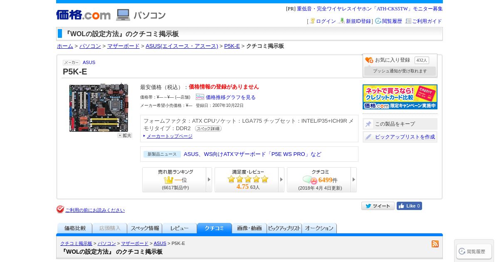Click the RSS feed icon
This screenshot has height=262, width=499.
435,244
